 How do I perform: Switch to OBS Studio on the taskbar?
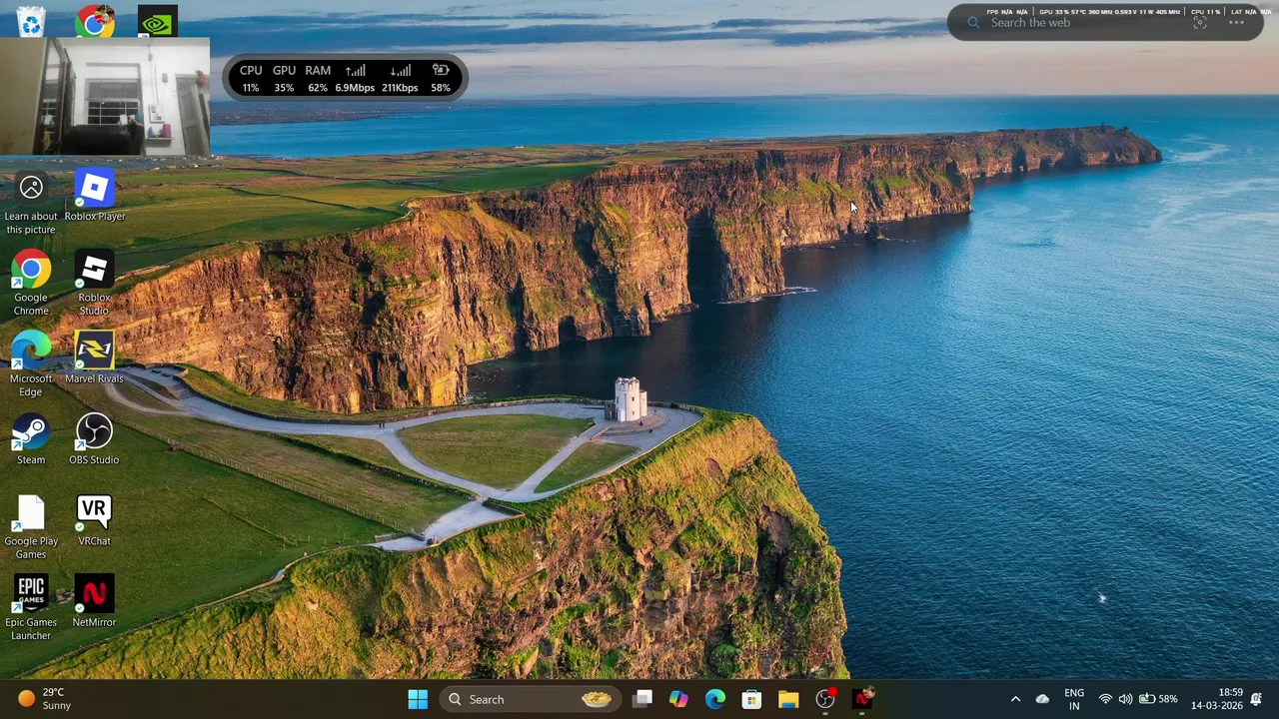pos(825,699)
